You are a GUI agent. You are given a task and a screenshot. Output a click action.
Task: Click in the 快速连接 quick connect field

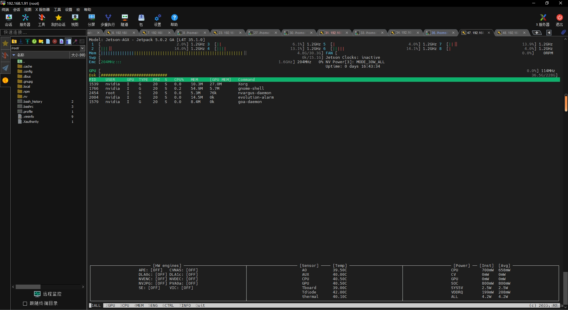pos(43,32)
